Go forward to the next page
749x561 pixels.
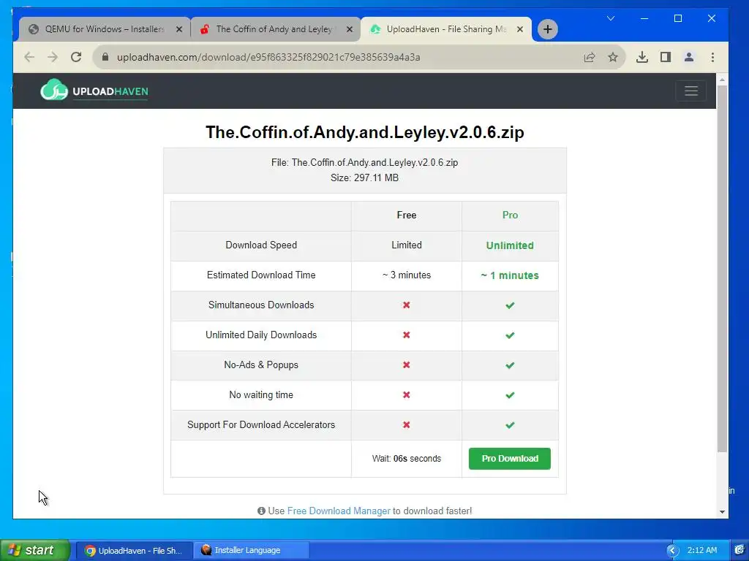[x=53, y=57]
